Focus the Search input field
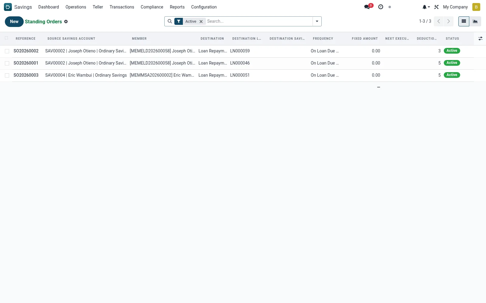Viewport: 486px width, 303px height. [259, 21]
